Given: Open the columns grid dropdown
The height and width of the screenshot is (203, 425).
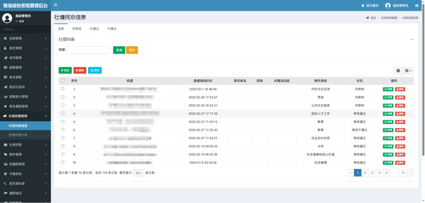Looking at the screenshot, I should point(408,71).
